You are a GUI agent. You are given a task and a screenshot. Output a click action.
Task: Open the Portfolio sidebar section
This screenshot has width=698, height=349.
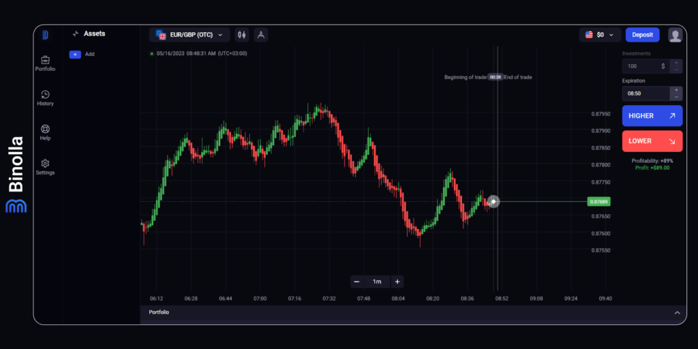tap(45, 63)
